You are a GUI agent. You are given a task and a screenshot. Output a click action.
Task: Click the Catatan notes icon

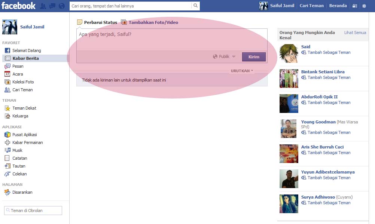click(x=7, y=158)
